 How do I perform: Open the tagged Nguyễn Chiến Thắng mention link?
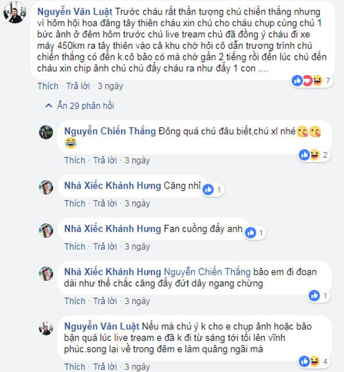[207, 272]
